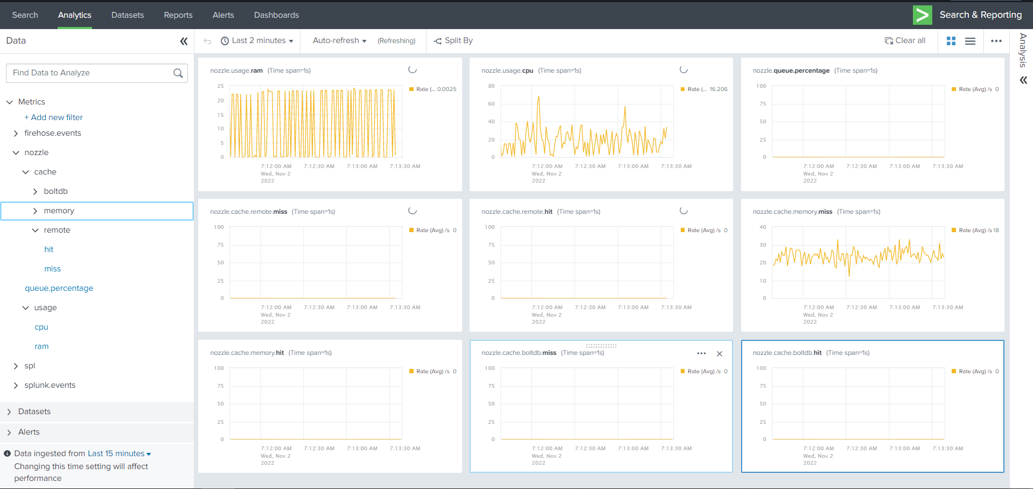Select the usage ram metric
1033x489 pixels.
[x=41, y=346]
